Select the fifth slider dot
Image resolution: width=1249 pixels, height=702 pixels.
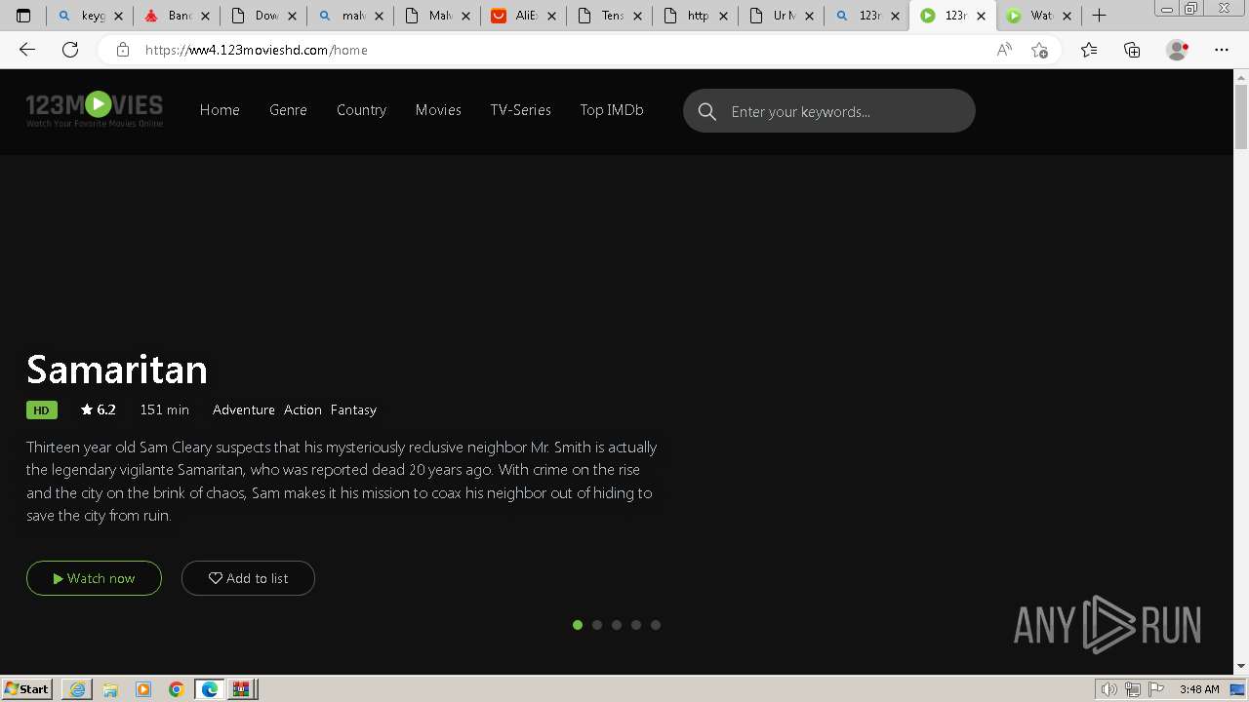pos(656,625)
